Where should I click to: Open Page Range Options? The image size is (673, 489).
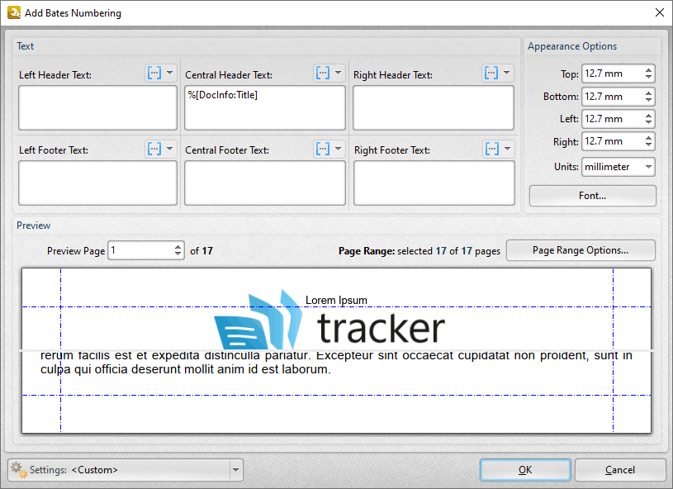pyautogui.click(x=580, y=250)
